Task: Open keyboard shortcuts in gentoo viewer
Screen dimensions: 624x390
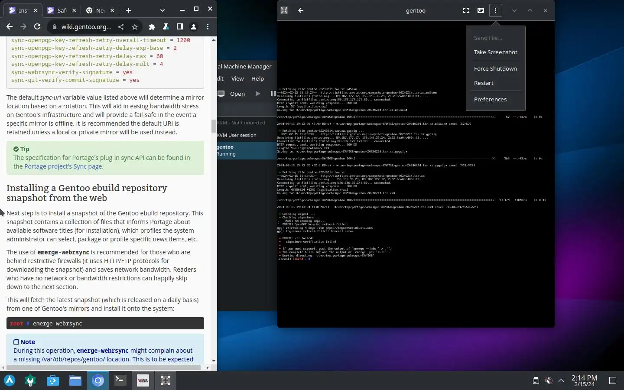Action: click(x=481, y=10)
